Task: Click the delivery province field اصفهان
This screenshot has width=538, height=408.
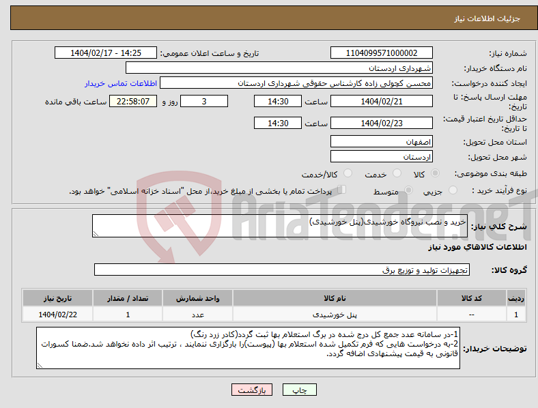Action: 382,142
